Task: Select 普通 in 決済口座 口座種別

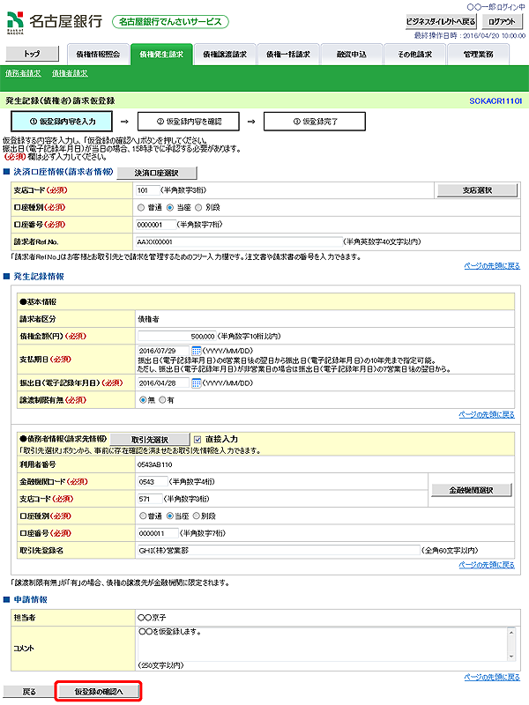Action: tap(141, 208)
